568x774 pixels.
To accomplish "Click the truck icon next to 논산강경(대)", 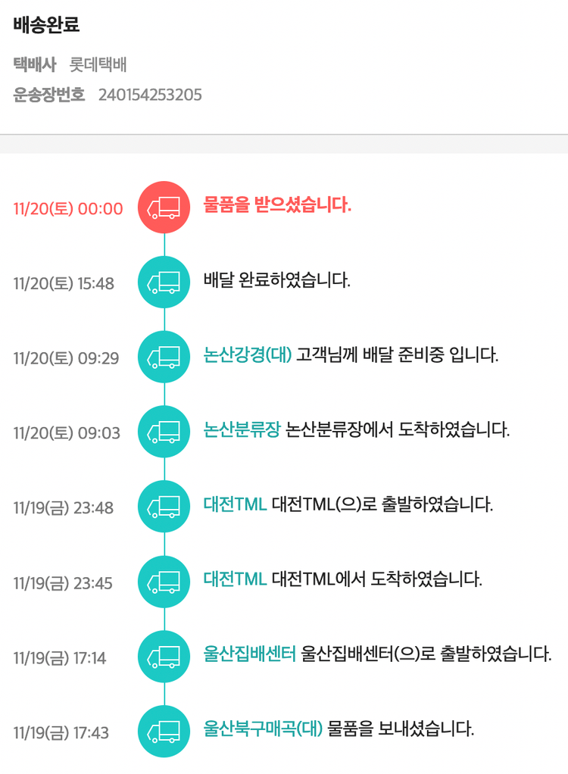I will point(164,357).
